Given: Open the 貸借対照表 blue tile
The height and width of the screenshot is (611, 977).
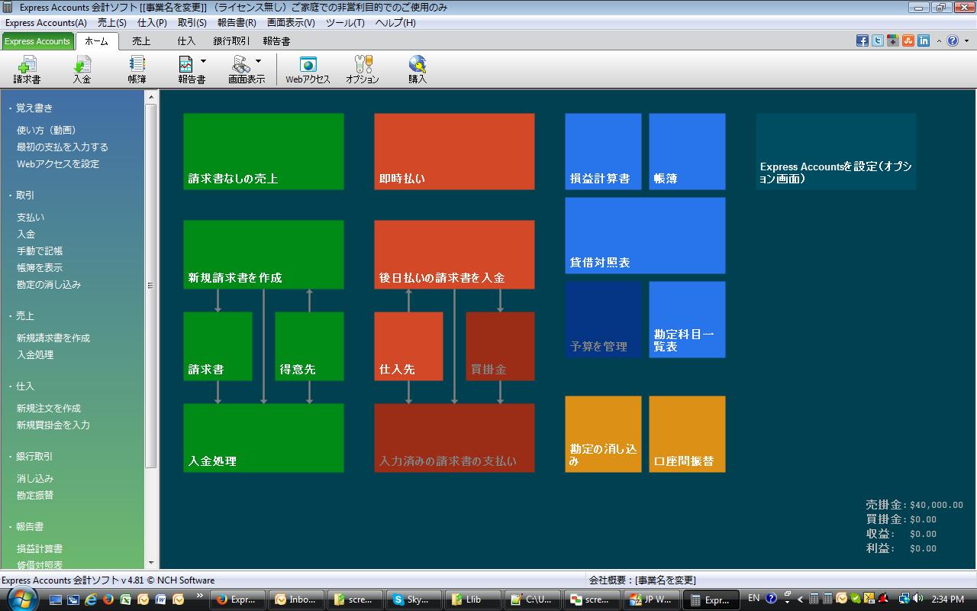Looking at the screenshot, I should pos(645,235).
